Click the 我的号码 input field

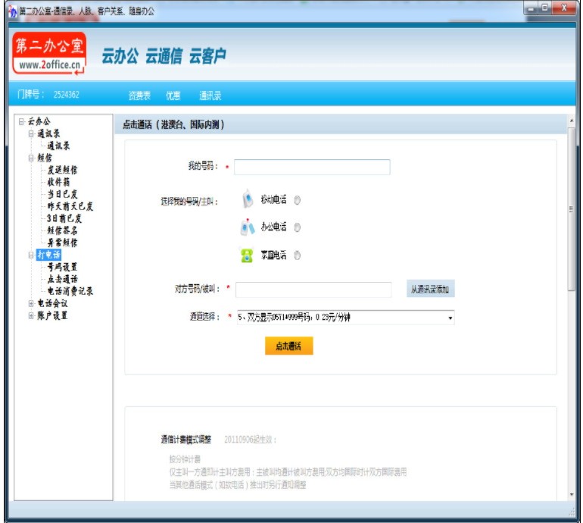[312, 168]
